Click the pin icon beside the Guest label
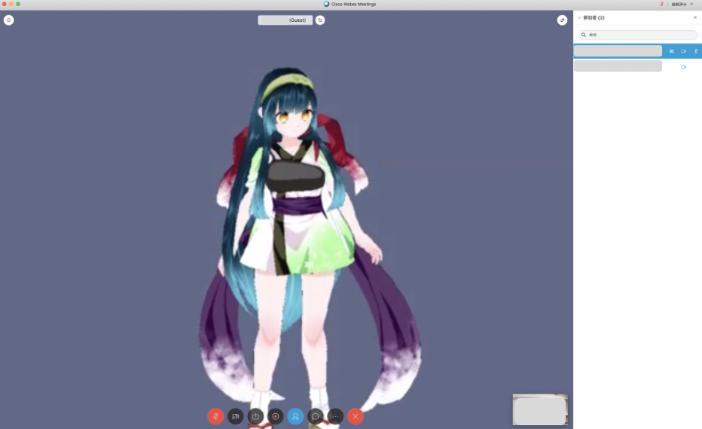Screen dimensions: 702x429 coord(320,20)
